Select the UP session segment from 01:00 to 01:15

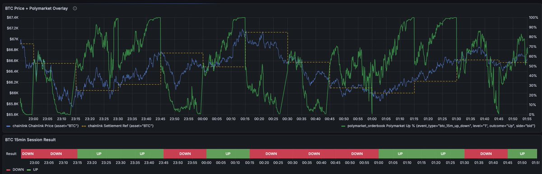click(400, 154)
